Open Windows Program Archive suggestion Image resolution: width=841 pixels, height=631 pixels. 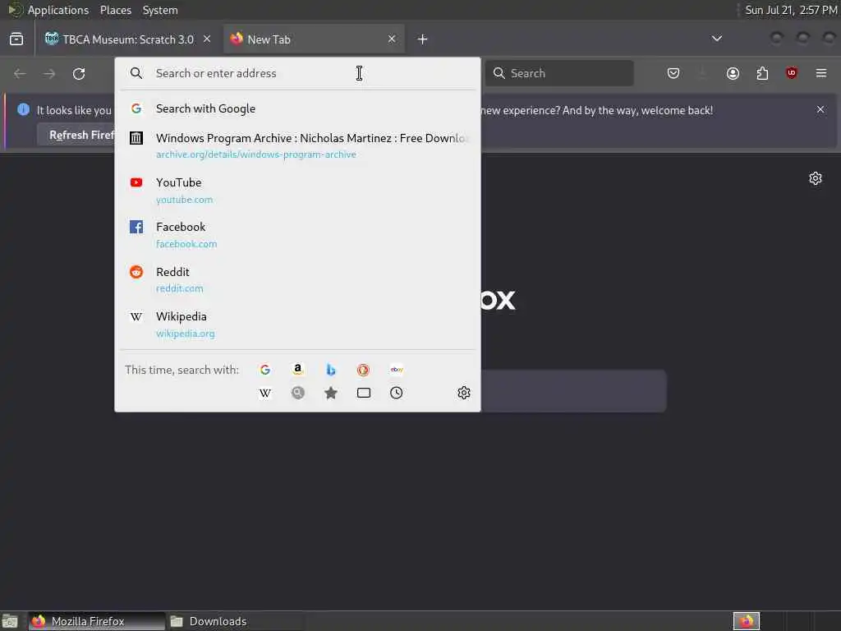pos(297,145)
